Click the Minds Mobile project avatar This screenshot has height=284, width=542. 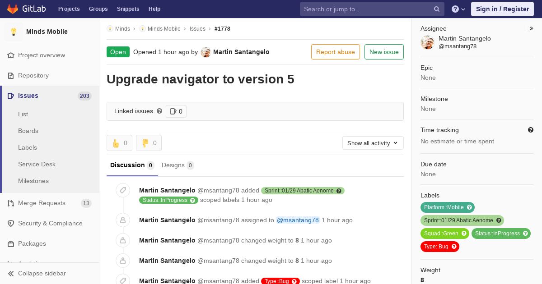[14, 32]
